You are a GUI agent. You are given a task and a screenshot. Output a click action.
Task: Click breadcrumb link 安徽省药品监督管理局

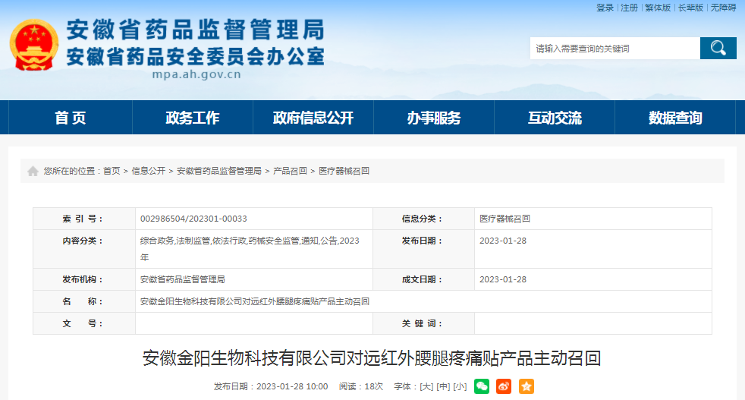pos(219,171)
